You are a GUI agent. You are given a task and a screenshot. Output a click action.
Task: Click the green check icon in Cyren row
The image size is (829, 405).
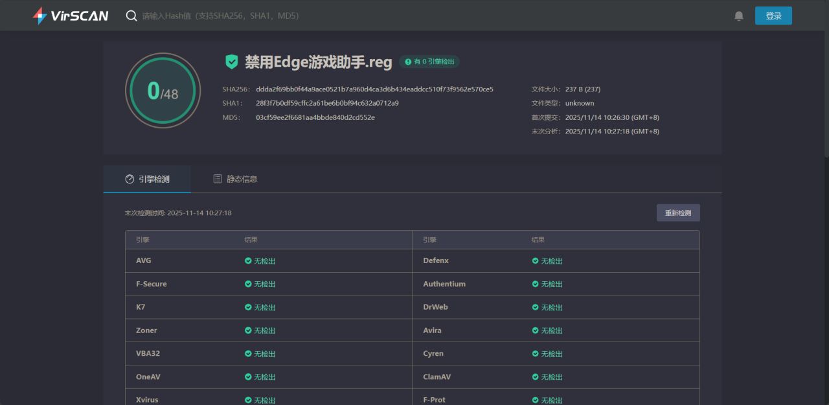coord(536,354)
